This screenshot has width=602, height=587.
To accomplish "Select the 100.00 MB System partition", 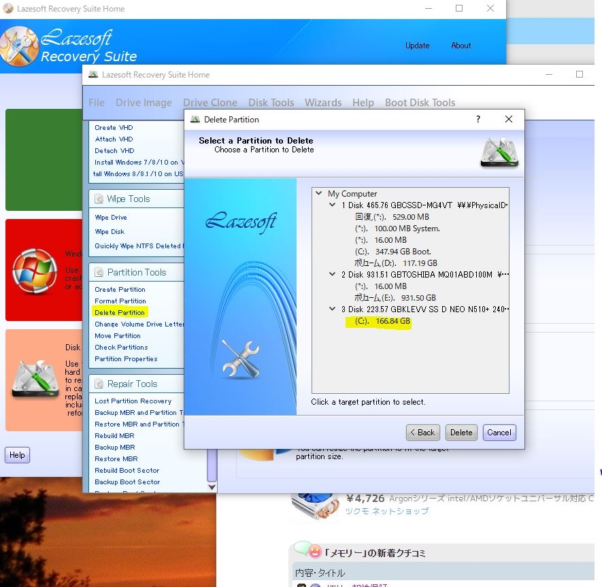I will [397, 229].
